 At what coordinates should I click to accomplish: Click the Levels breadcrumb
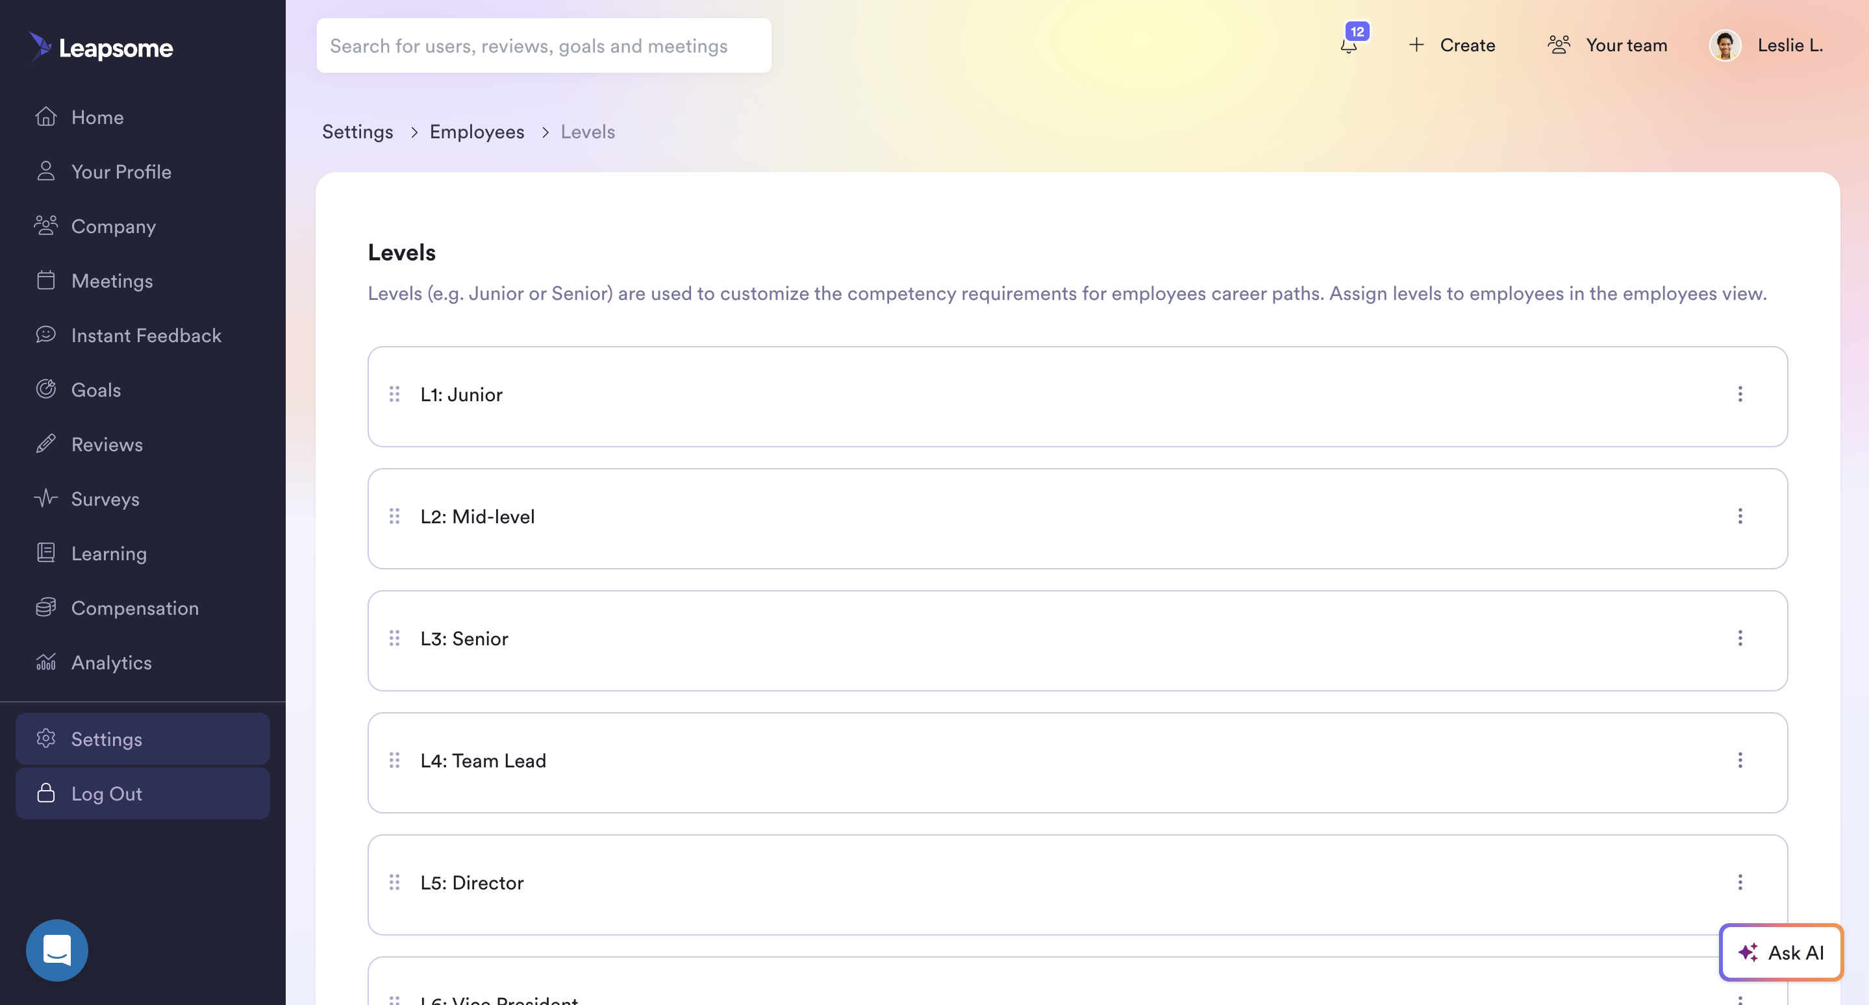[x=588, y=131]
